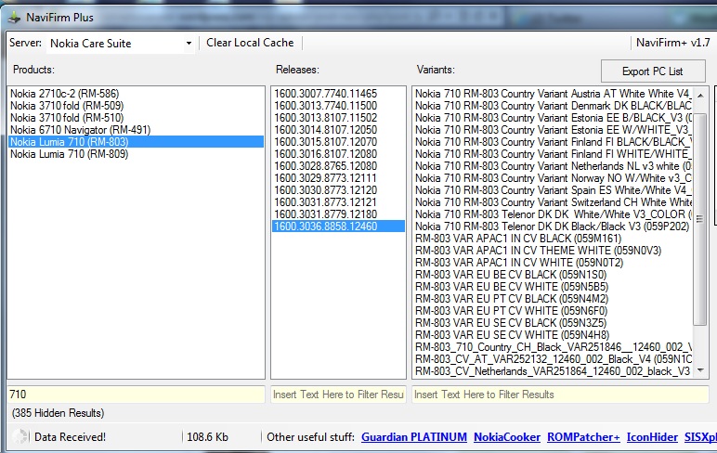Select product Nokia Lumia 710 (RM-803)
This screenshot has width=717, height=453.
click(136, 142)
